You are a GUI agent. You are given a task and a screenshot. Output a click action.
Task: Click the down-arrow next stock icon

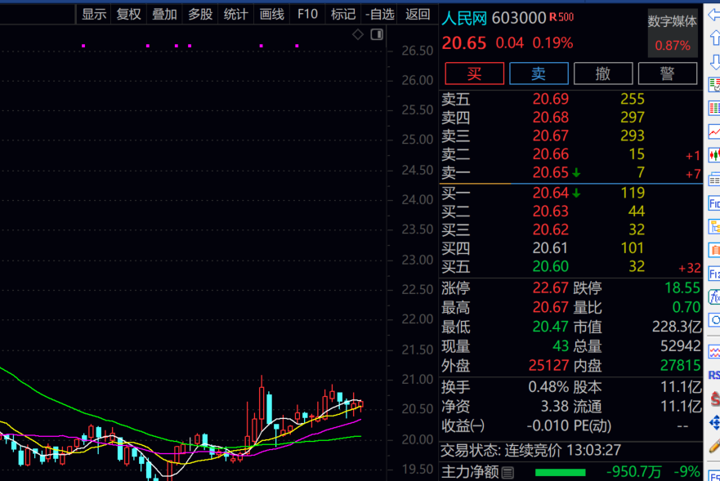point(714,61)
